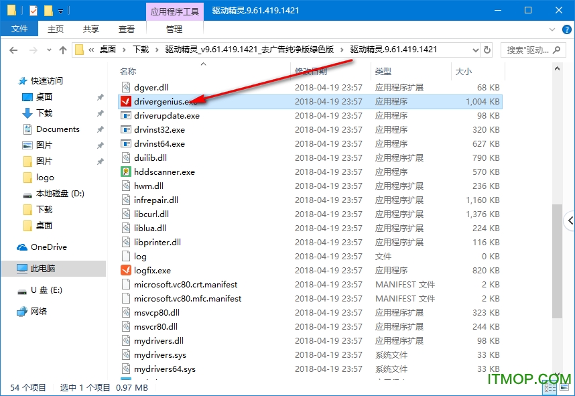Launch drivergenius.exe with the red icon

(164, 101)
